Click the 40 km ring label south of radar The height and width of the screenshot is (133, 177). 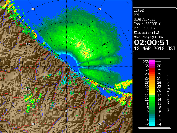click(x=66, y=111)
